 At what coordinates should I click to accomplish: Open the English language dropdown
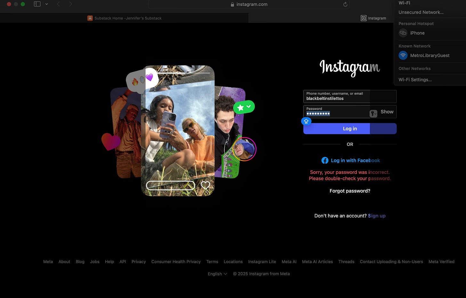pos(217,274)
